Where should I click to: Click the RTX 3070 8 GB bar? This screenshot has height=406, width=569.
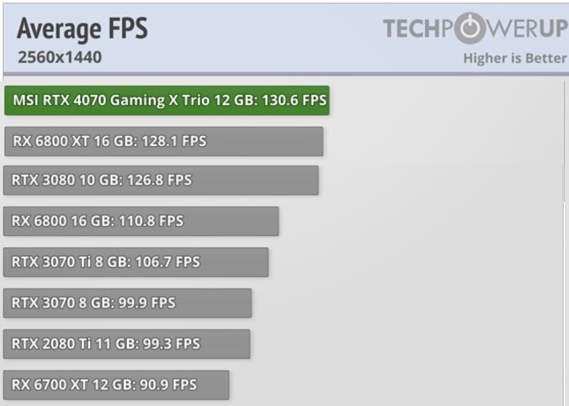tap(128, 304)
